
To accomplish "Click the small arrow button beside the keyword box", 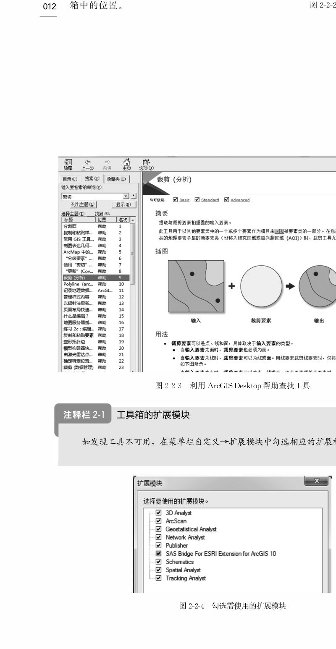I will [x=134, y=196].
